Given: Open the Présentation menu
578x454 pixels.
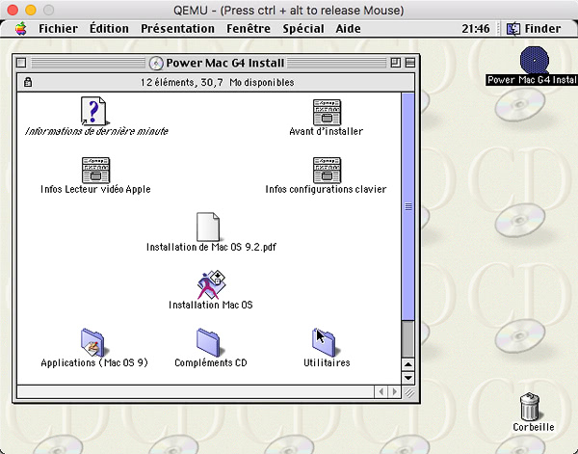Looking at the screenshot, I should pos(177,28).
